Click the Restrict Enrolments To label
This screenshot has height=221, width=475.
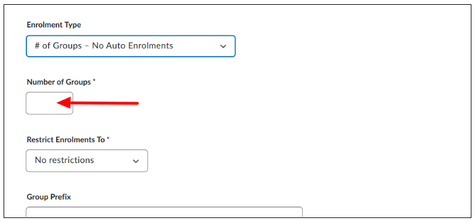pos(66,140)
